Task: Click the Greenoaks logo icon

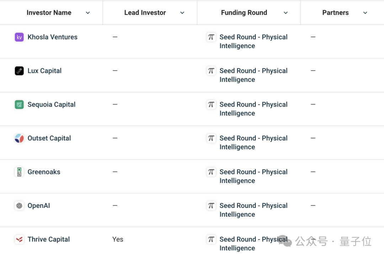Action: click(19, 172)
